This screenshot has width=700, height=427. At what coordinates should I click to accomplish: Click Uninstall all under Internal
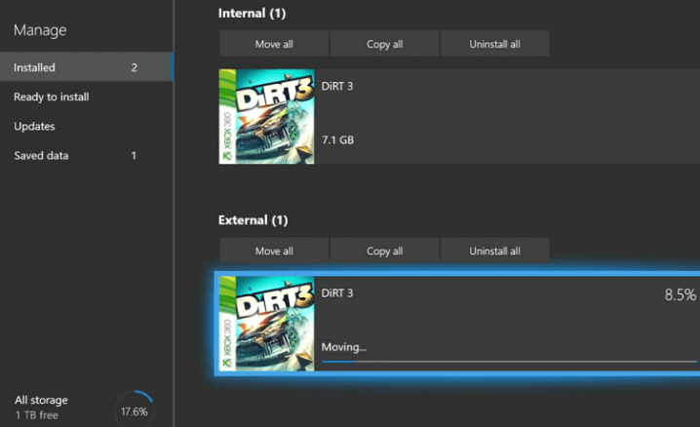494,44
